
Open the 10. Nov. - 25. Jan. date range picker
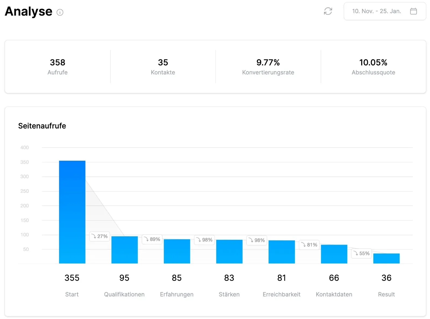376,11
